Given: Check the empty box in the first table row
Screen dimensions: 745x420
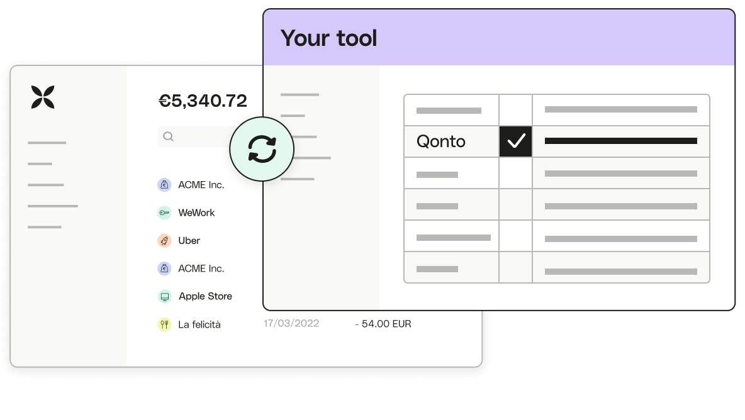Looking at the screenshot, I should click(x=515, y=110).
